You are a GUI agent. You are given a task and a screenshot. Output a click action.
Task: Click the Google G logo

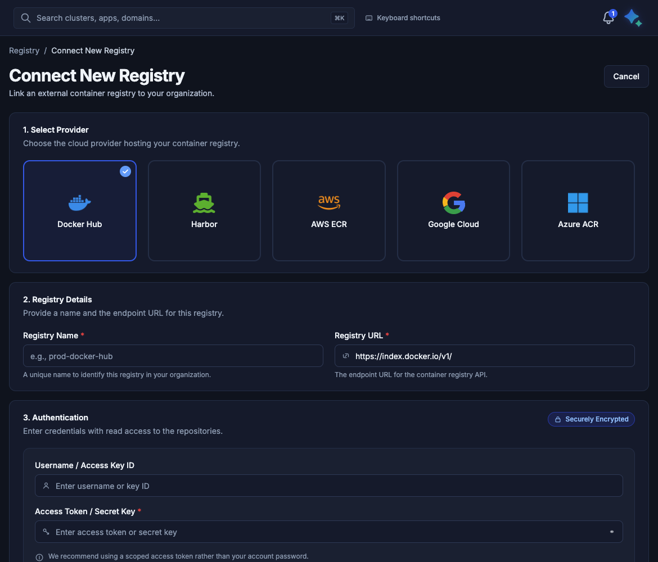tap(454, 203)
